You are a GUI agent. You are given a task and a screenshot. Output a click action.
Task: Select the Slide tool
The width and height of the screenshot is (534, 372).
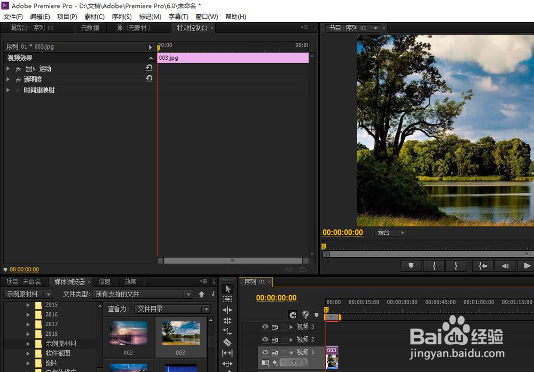pos(227,363)
